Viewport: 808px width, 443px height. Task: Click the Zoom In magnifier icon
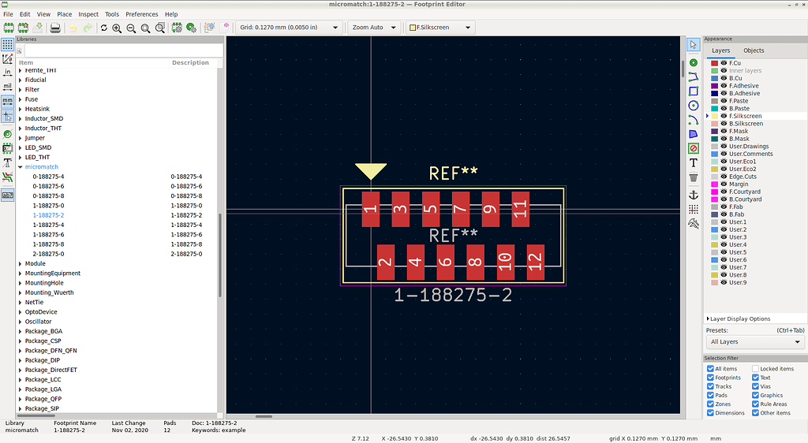[x=117, y=28]
